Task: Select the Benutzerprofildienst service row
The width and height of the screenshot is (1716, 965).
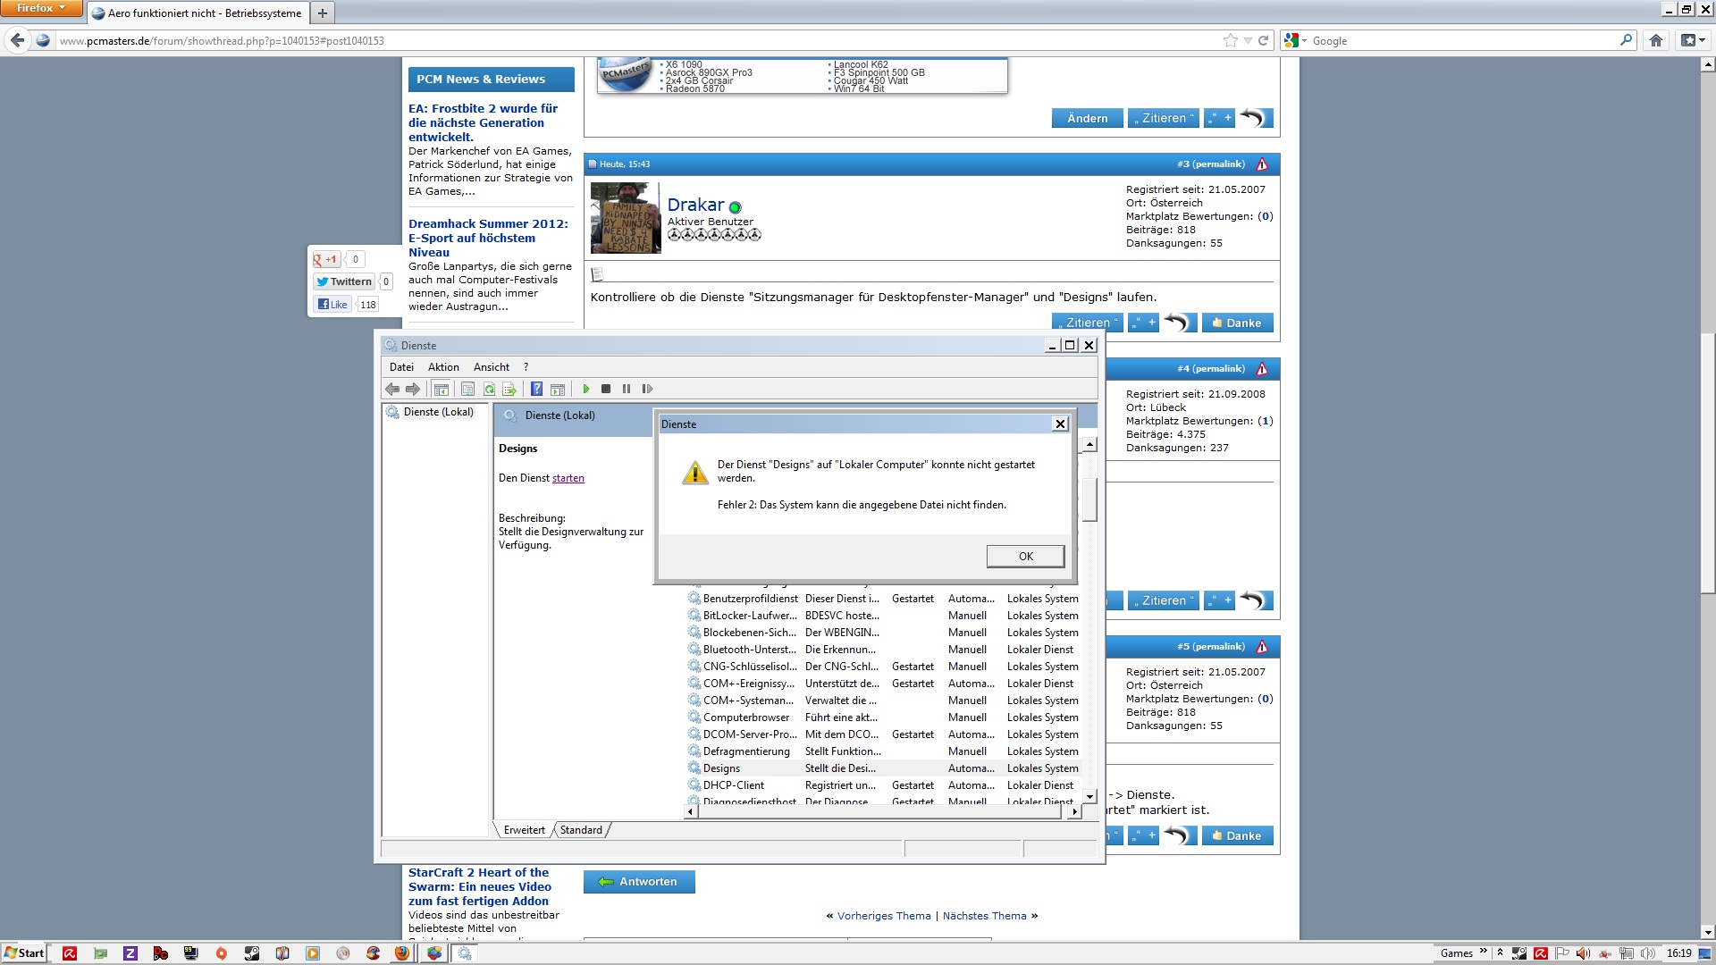Action: point(883,599)
